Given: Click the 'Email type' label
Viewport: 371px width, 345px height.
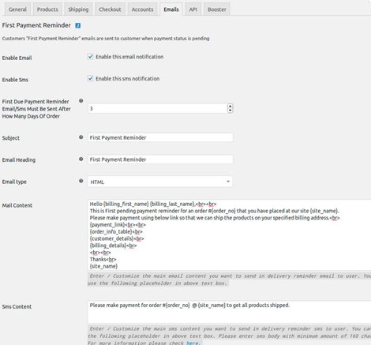Looking at the screenshot, I should (x=14, y=182).
